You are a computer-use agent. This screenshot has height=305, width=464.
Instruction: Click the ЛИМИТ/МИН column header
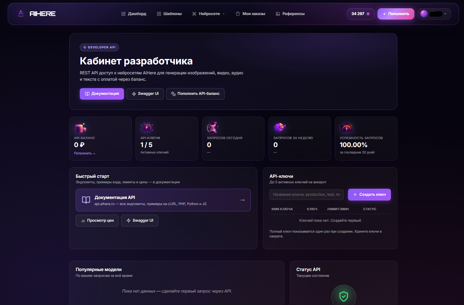pyautogui.click(x=338, y=209)
